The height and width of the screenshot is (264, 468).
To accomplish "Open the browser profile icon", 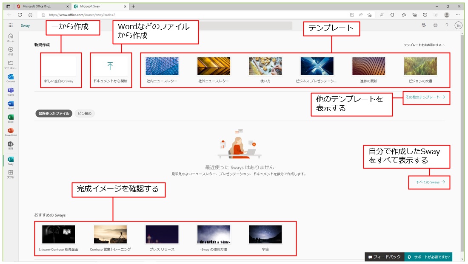I will [447, 14].
